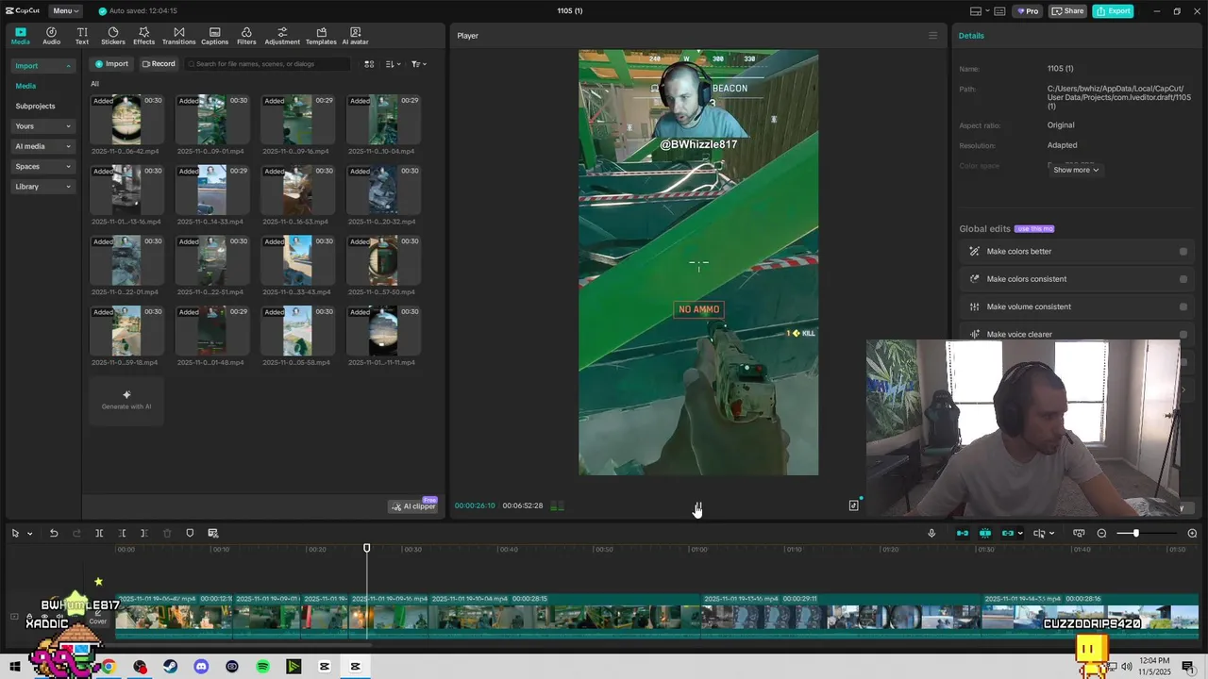Zoom out the timeline with minus icon
This screenshot has width=1208, height=679.
[x=1101, y=533]
